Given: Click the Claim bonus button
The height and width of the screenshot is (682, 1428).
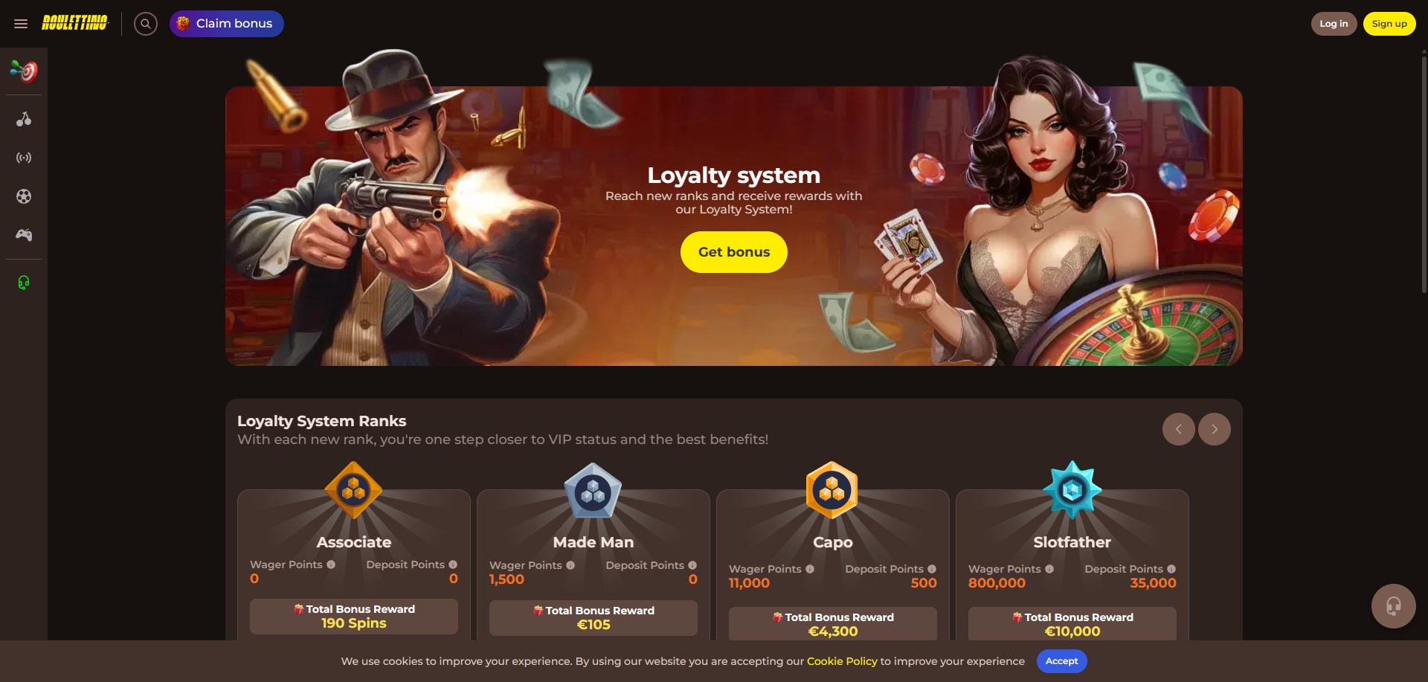Looking at the screenshot, I should click(227, 24).
